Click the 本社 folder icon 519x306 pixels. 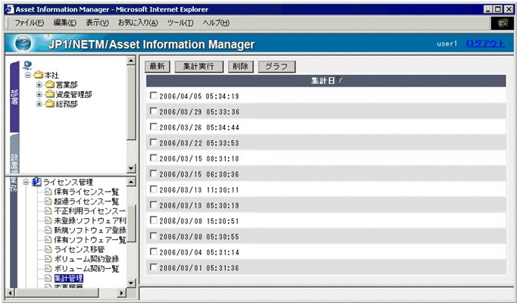[39, 75]
